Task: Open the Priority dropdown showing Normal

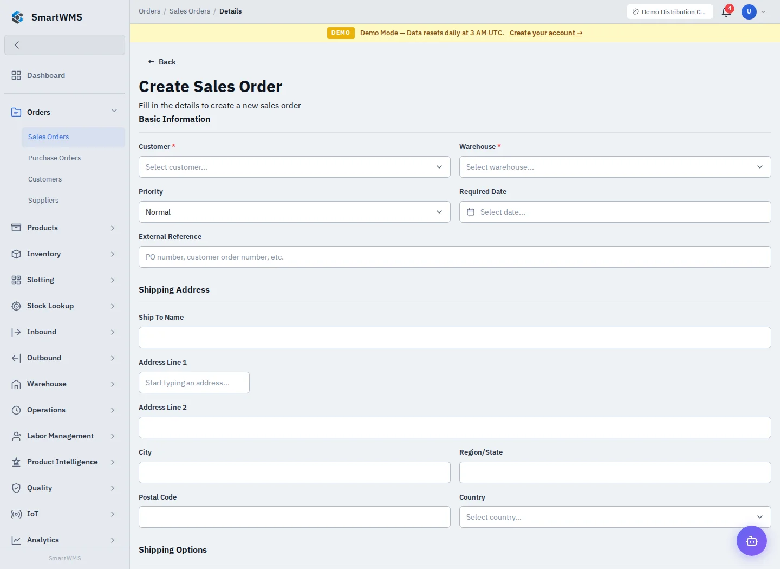Action: [295, 212]
